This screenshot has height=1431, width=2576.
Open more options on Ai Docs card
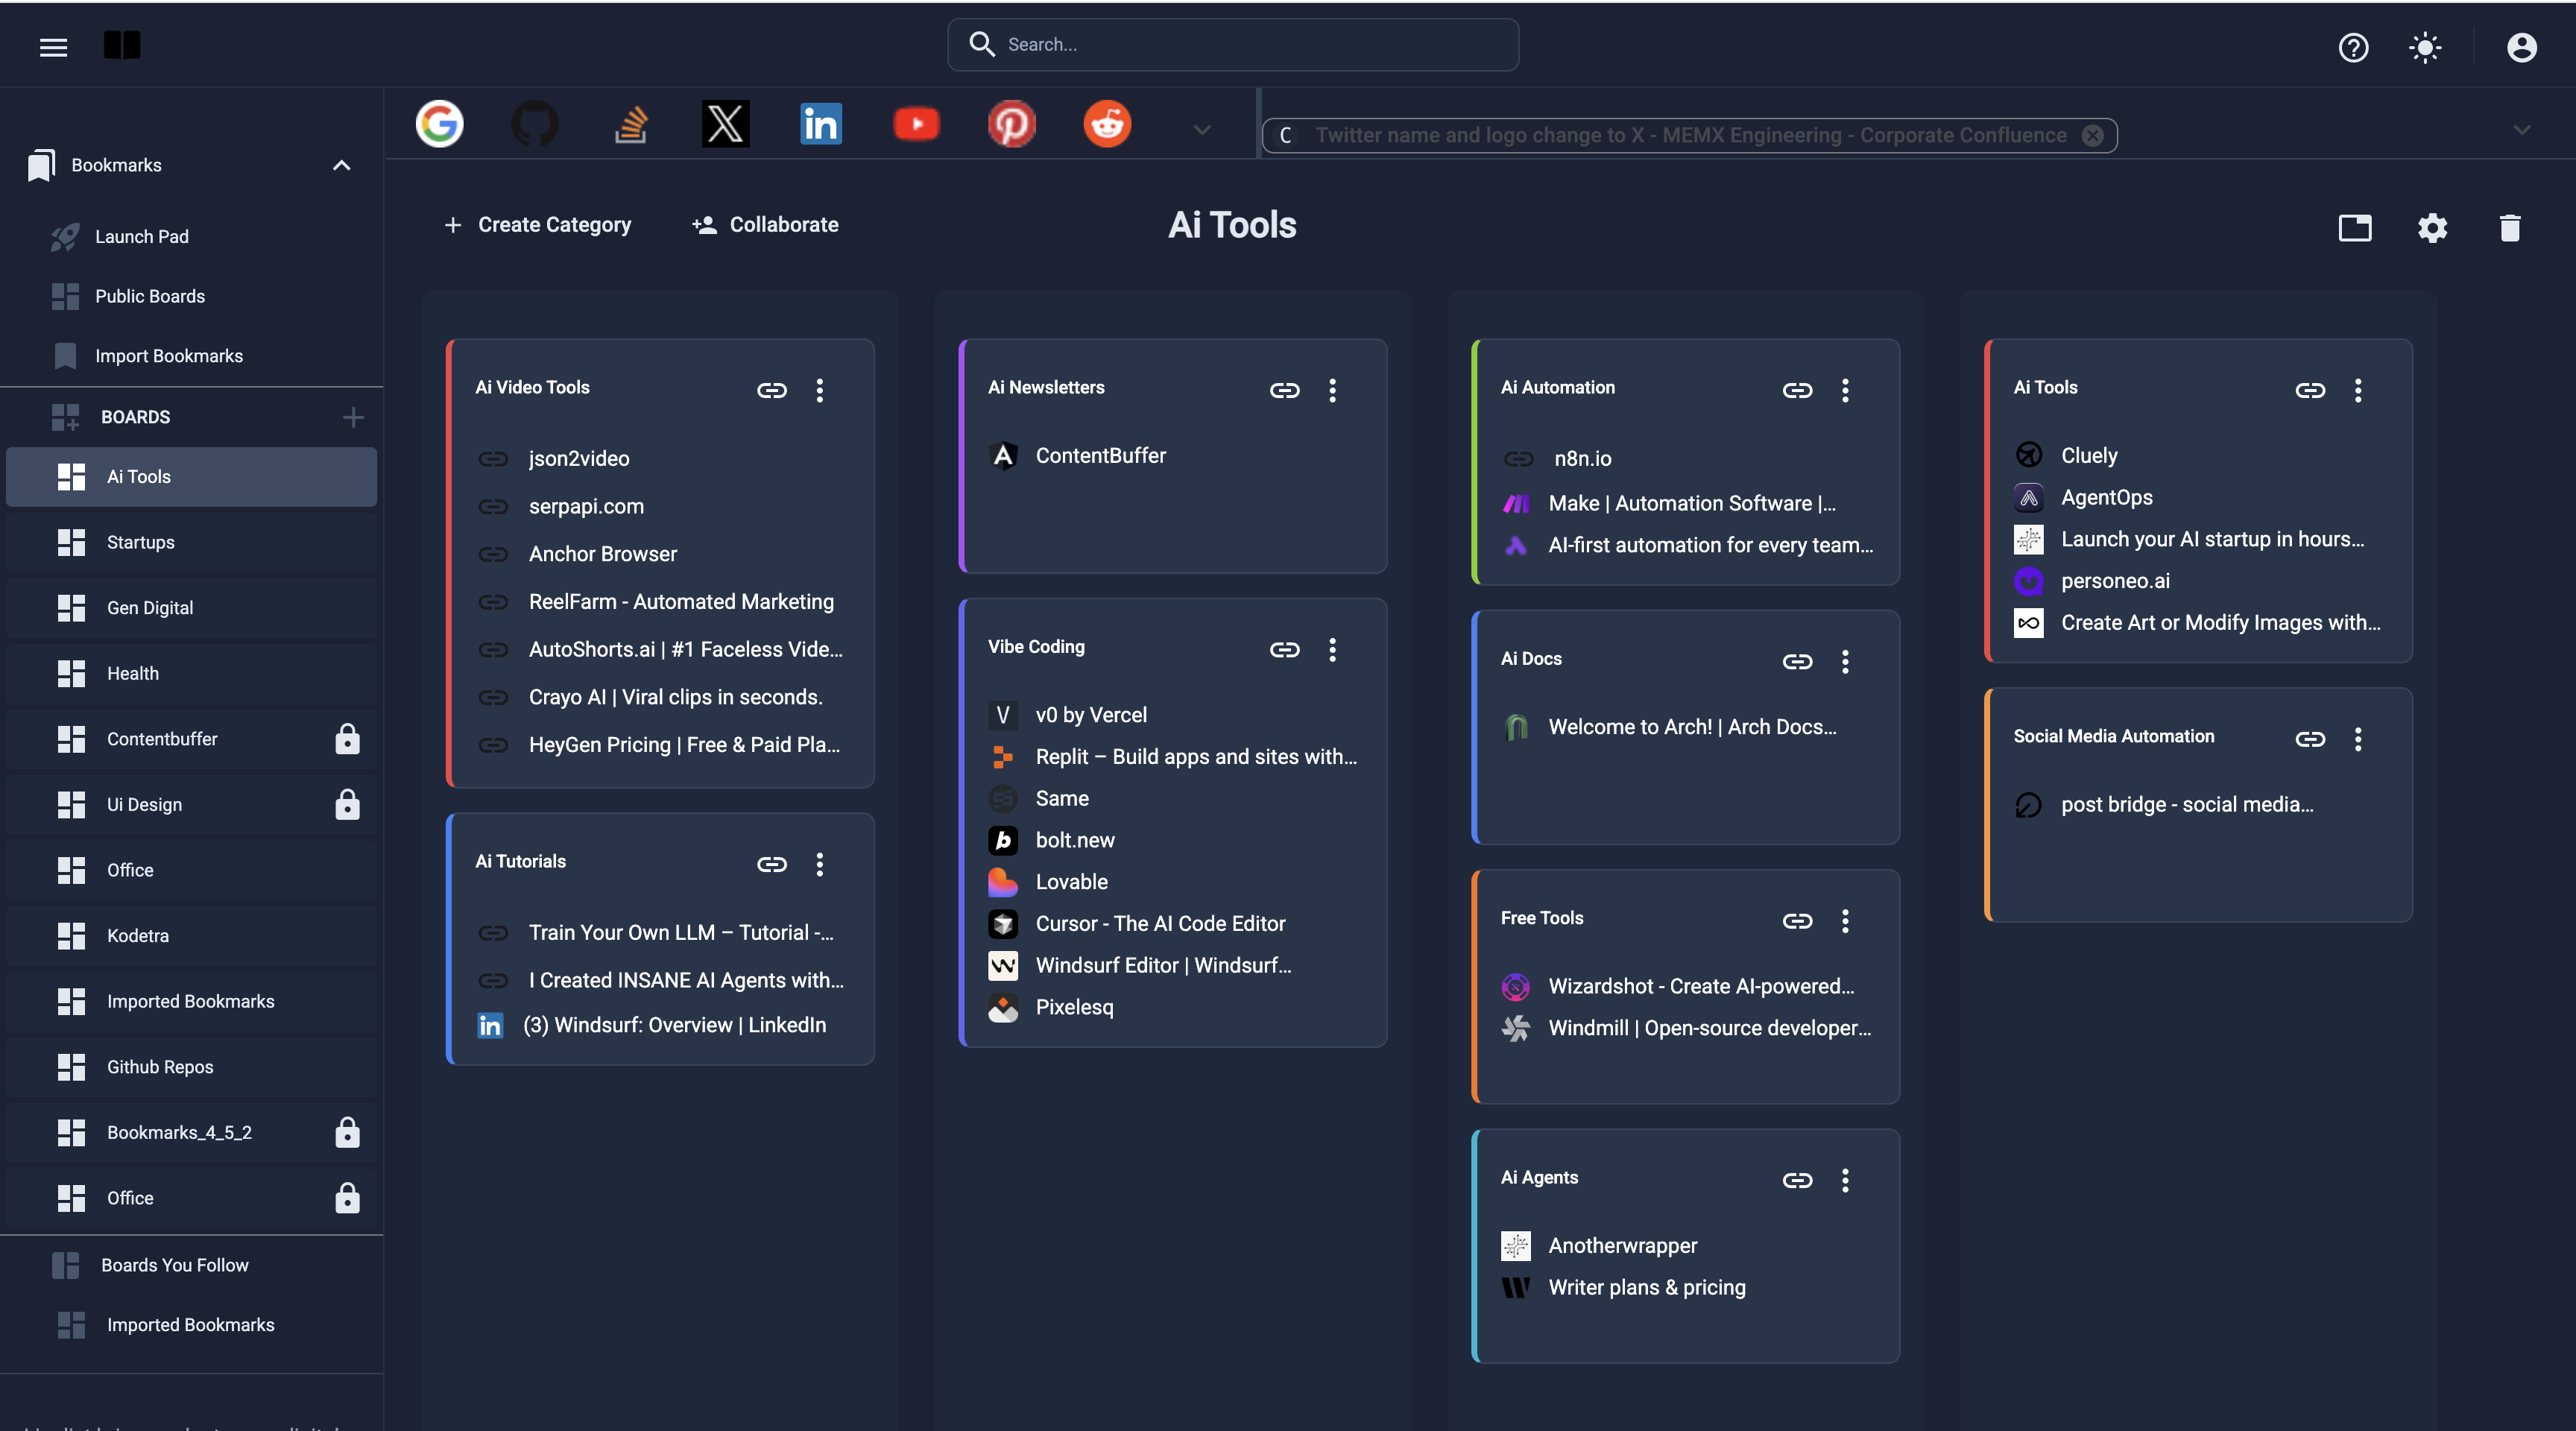pyautogui.click(x=1845, y=661)
